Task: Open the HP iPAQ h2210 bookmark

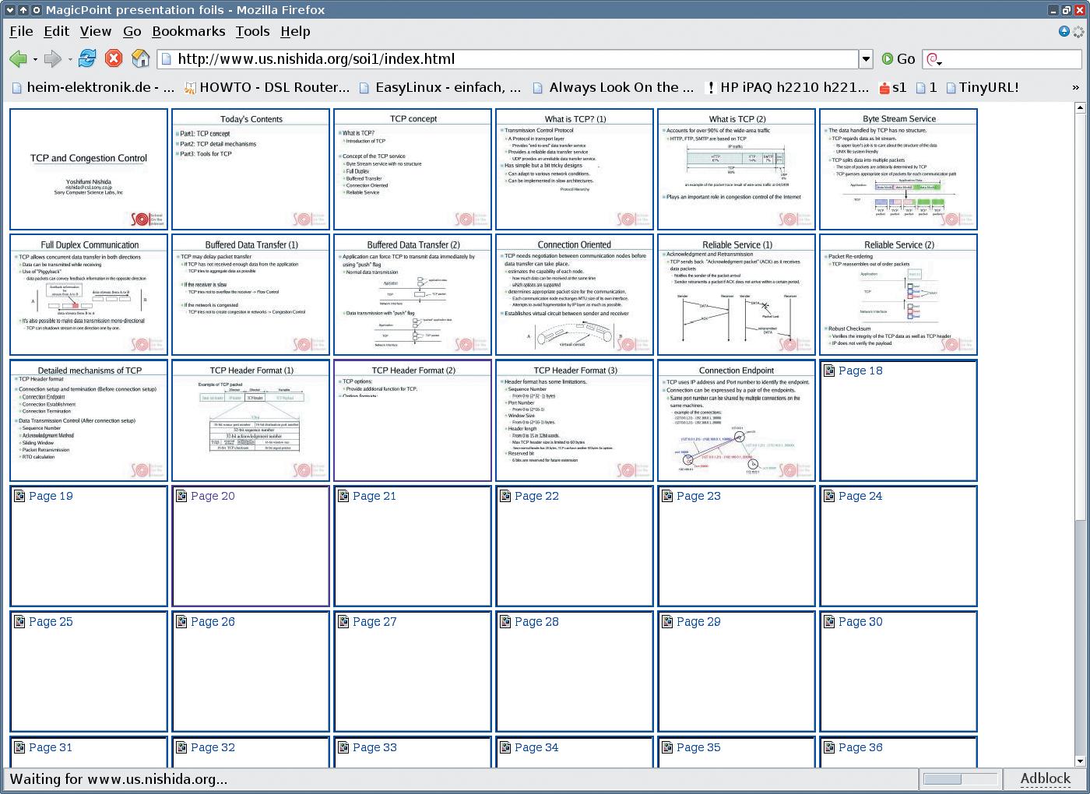Action: (x=786, y=87)
